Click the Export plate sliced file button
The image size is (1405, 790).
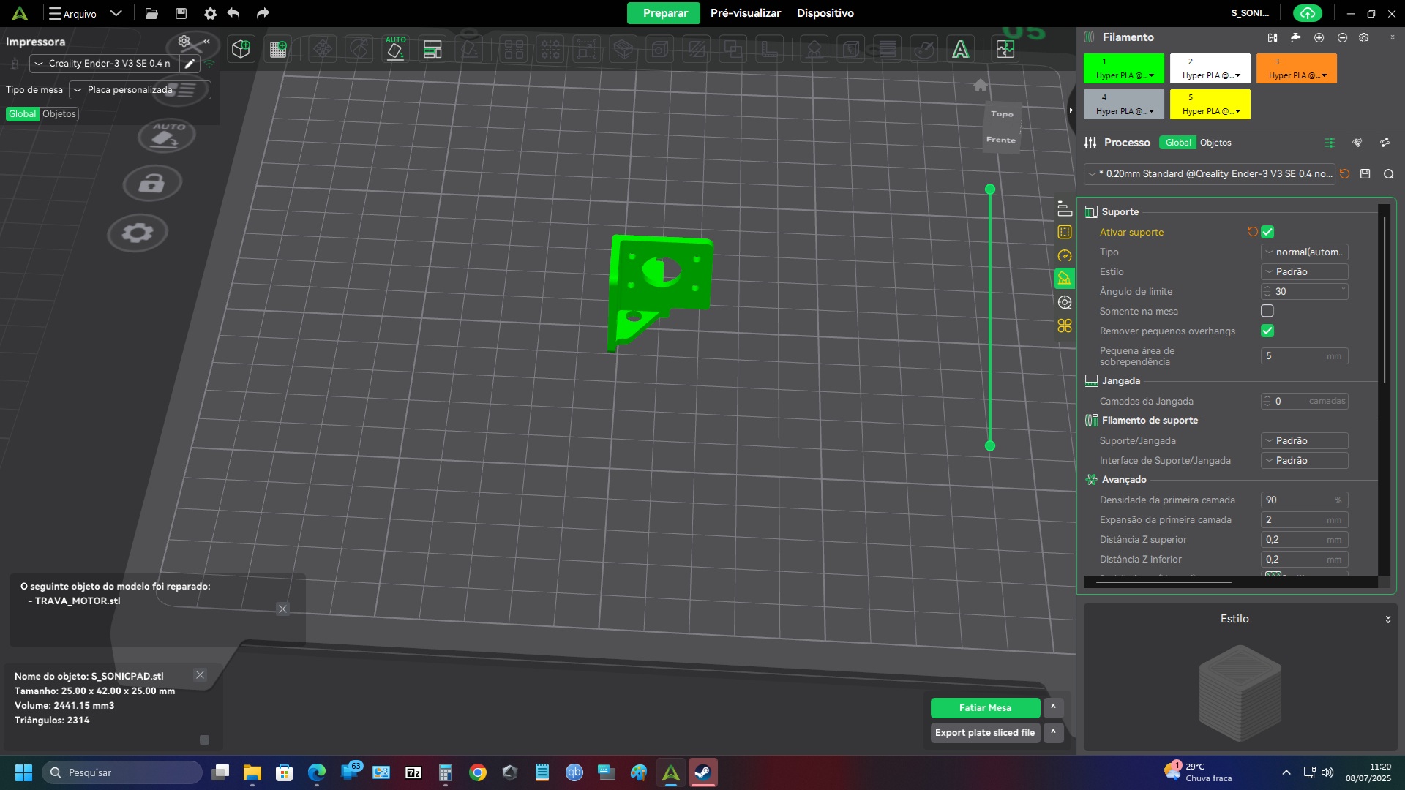(985, 732)
